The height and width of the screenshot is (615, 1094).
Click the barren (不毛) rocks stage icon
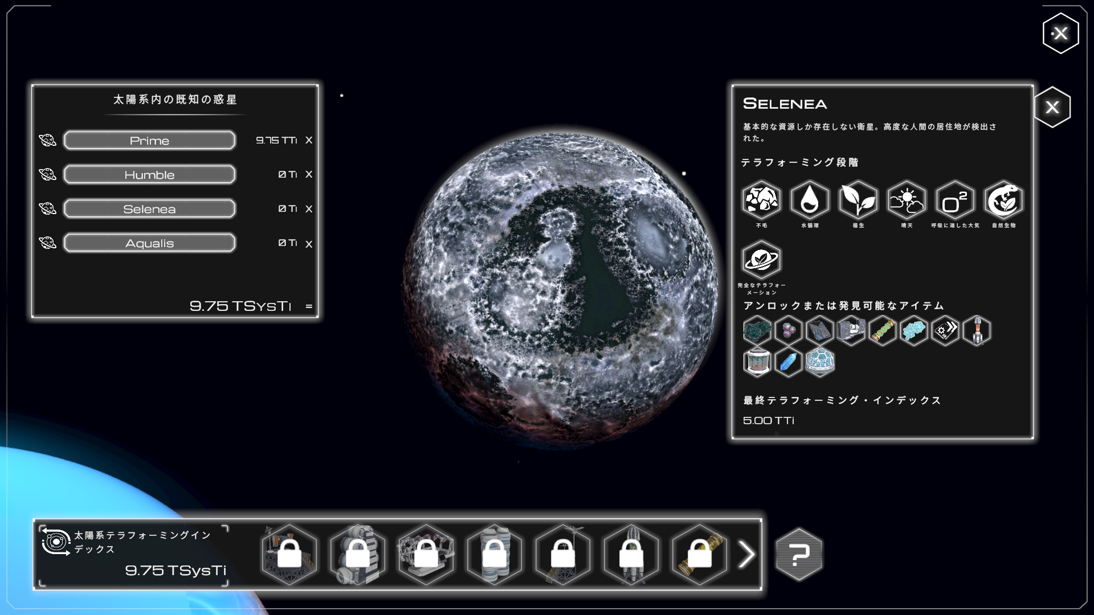pos(761,200)
